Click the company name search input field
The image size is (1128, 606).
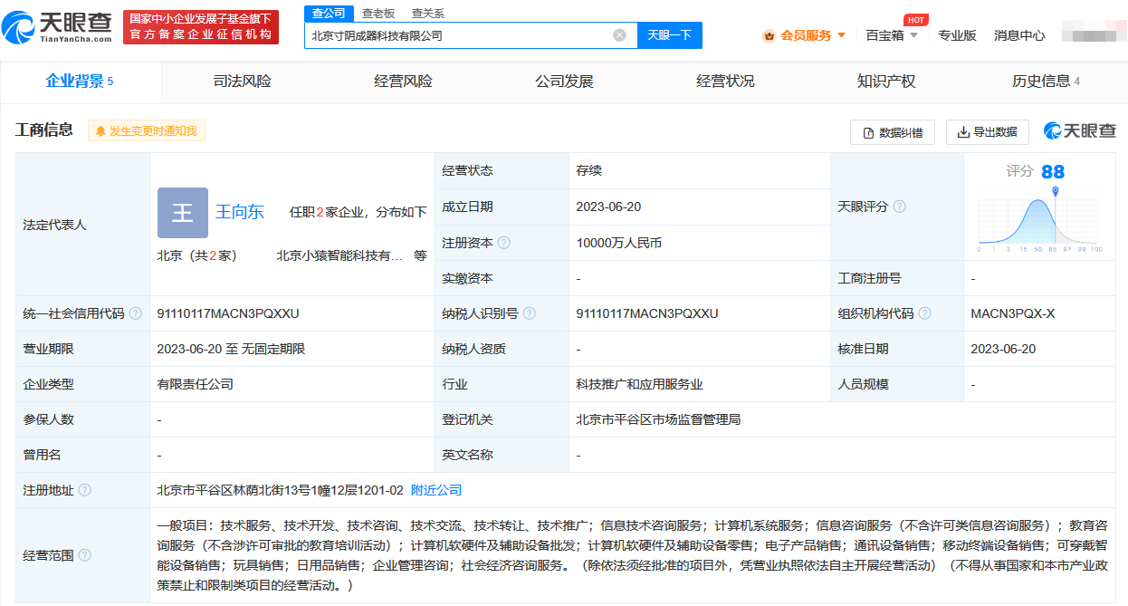pyautogui.click(x=457, y=35)
